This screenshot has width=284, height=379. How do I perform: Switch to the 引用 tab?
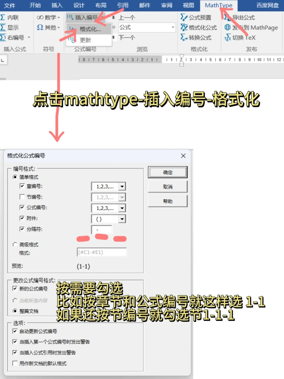tap(123, 5)
